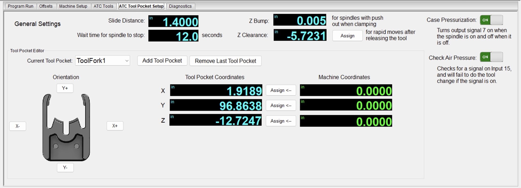Open the Diagnostics tab
This screenshot has width=521, height=188.
point(180,6)
